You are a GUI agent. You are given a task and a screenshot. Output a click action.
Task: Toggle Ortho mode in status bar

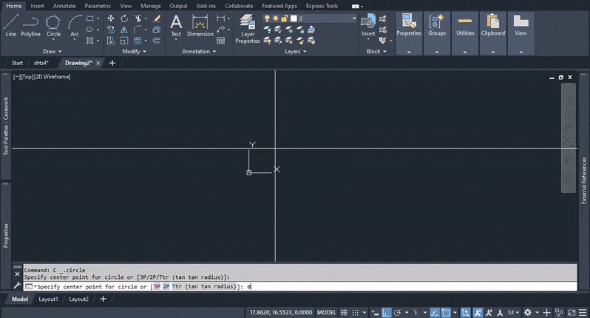387,312
